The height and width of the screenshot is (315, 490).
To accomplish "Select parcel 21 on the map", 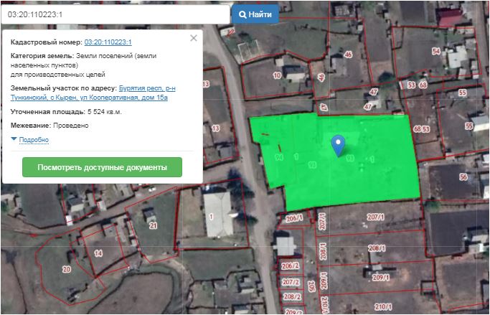I will tap(153, 225).
